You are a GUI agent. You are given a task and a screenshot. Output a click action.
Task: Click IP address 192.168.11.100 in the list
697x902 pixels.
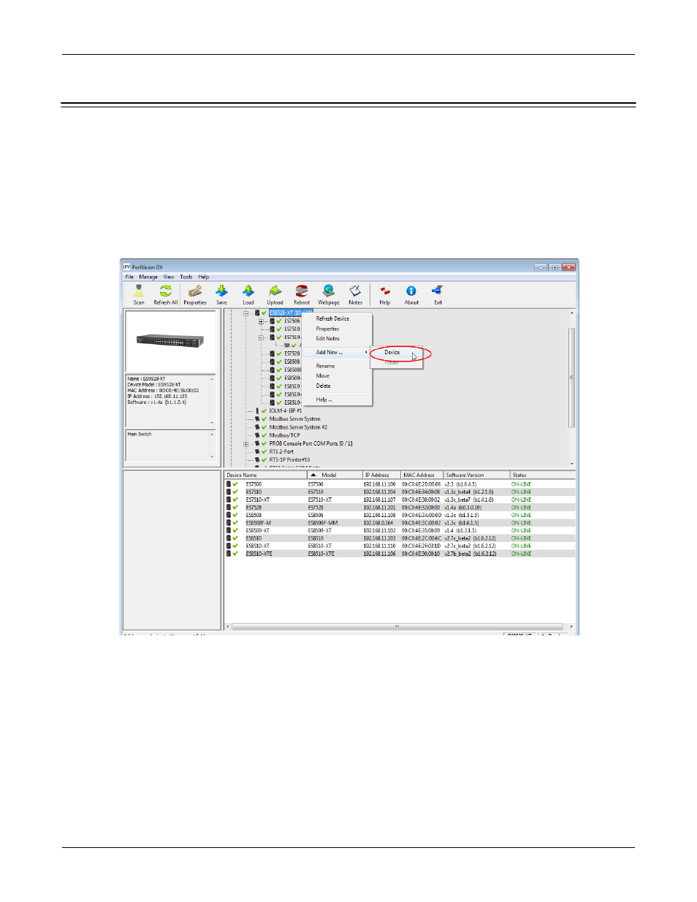tap(379, 484)
